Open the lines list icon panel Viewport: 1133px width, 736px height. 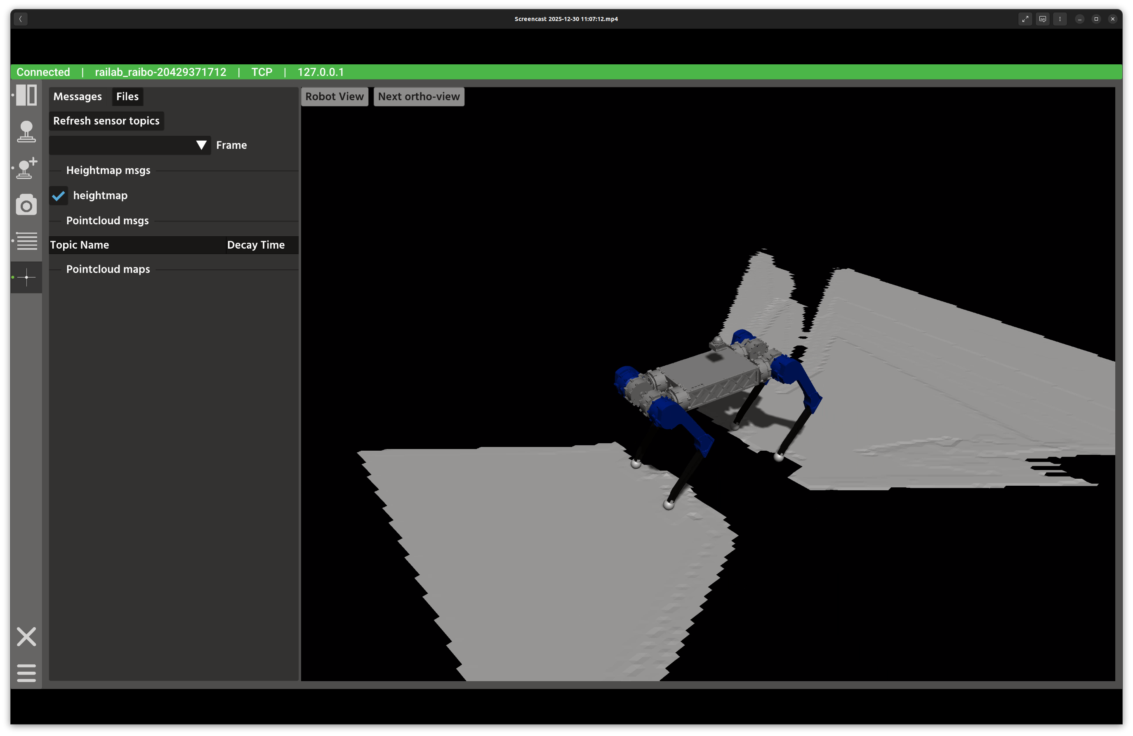click(27, 241)
